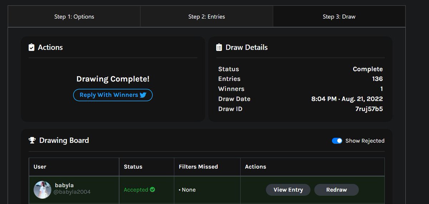Switch to Step 2: Entries tab
The image size is (429, 204).
point(207,16)
